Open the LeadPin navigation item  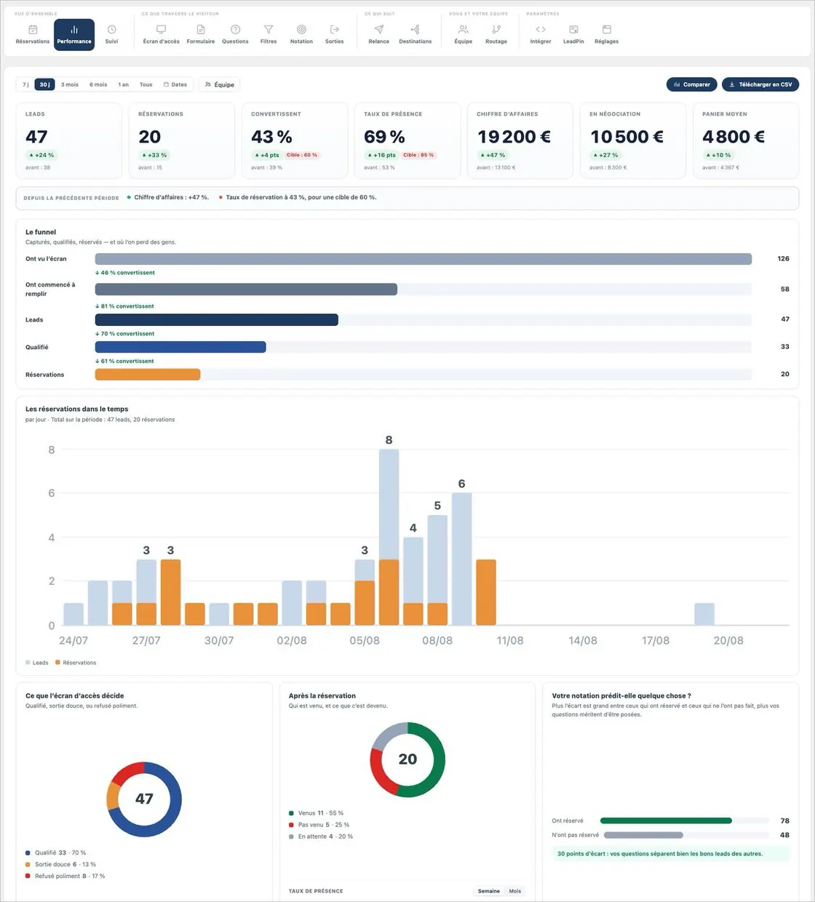[x=573, y=34]
